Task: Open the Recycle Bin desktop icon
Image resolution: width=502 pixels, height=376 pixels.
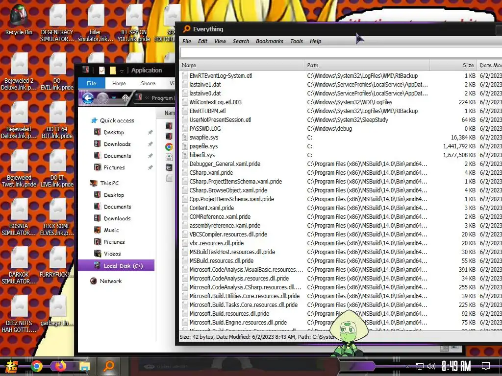Action: (x=19, y=19)
